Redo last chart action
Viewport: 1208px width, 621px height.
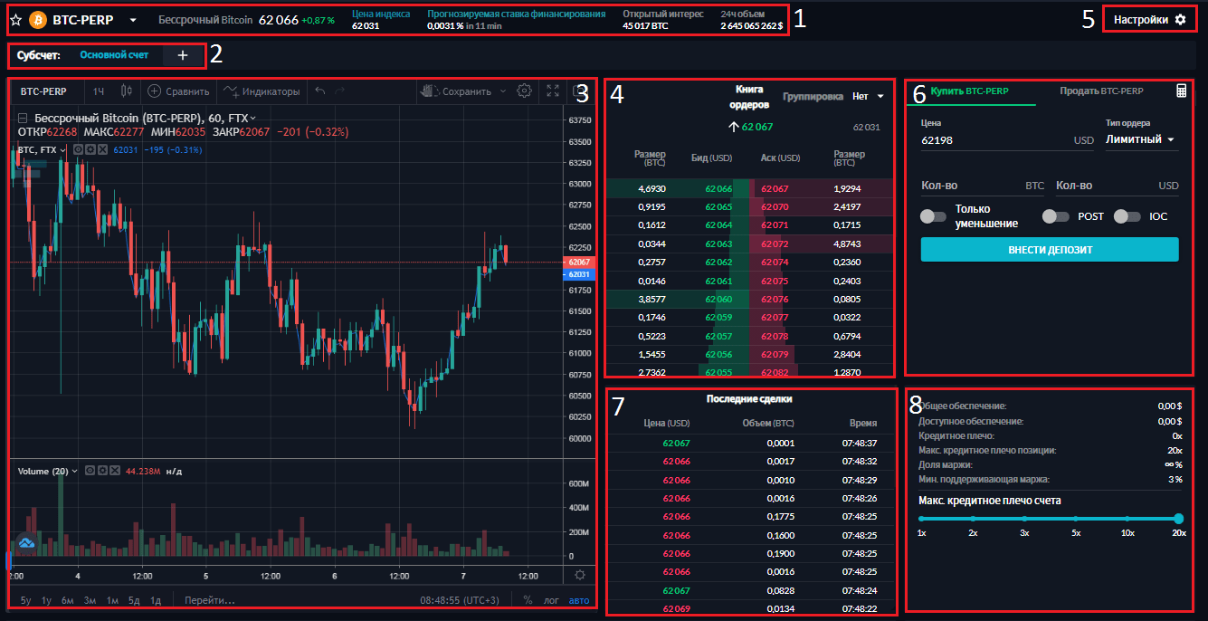pos(340,91)
